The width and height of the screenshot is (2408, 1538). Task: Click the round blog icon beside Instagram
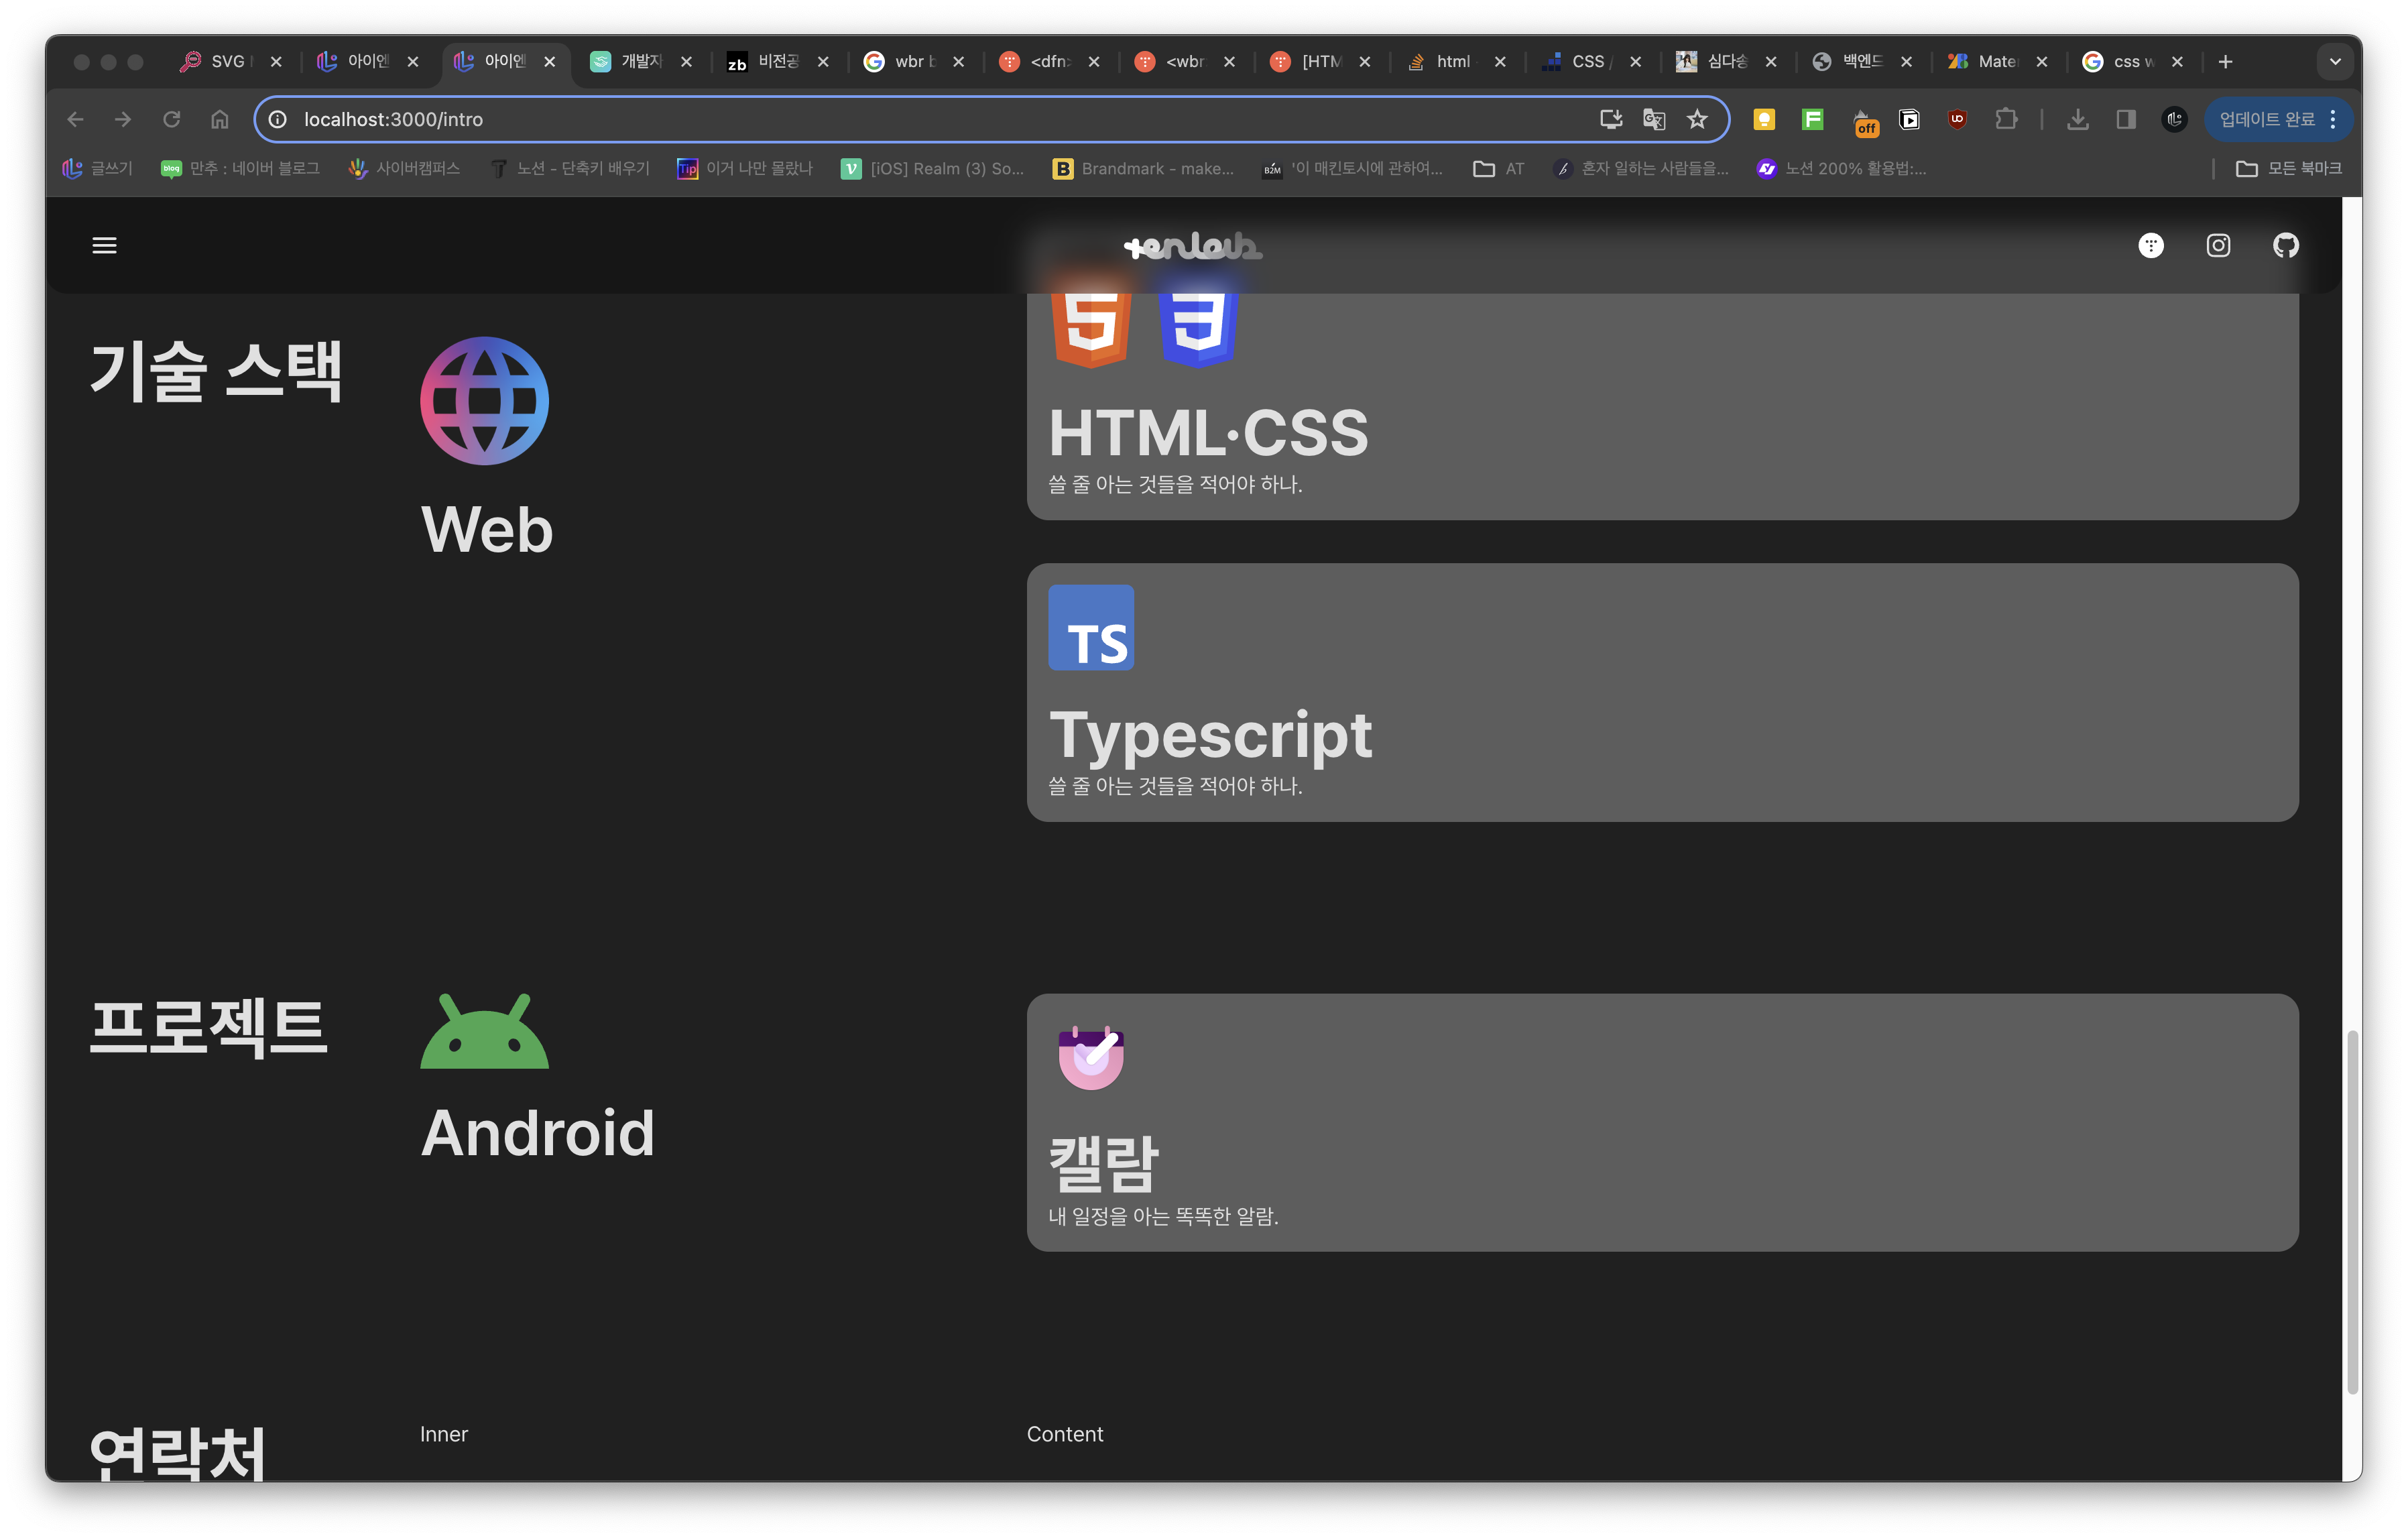point(2150,245)
